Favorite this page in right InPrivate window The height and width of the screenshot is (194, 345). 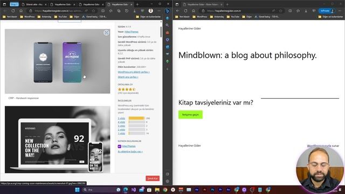[x=280, y=11]
